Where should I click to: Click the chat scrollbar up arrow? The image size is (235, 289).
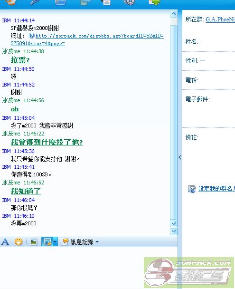(174, 14)
